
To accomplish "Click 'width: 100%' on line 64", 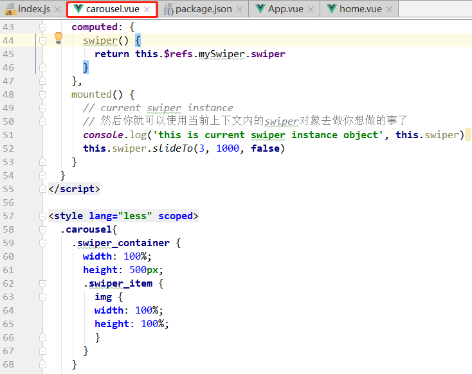I will [x=127, y=310].
